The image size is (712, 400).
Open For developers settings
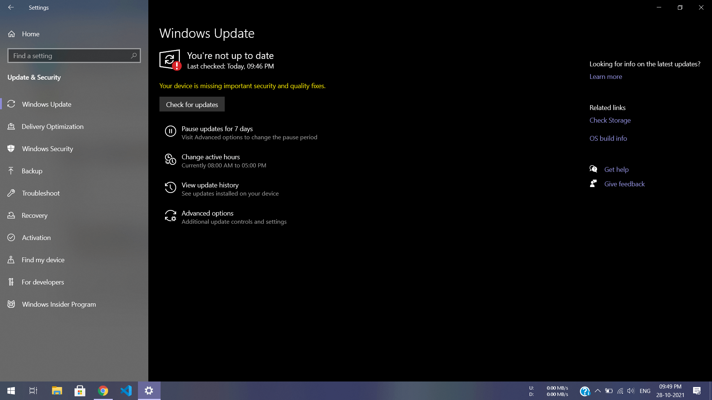[74, 282]
